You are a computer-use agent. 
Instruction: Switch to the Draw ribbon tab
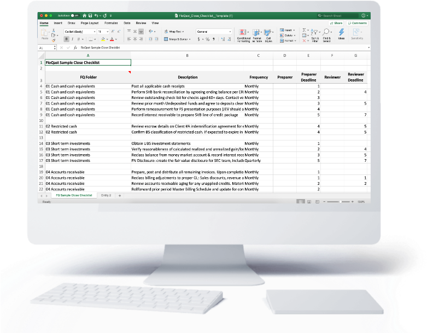[71, 23]
